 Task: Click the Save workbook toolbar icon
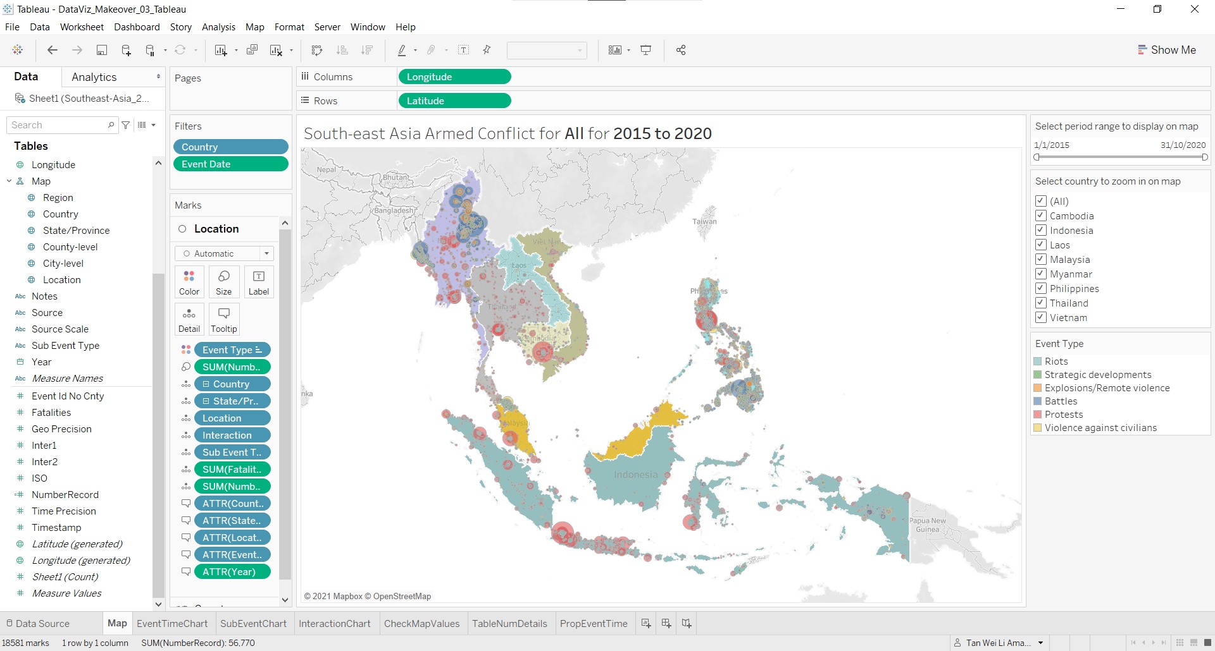coord(101,51)
